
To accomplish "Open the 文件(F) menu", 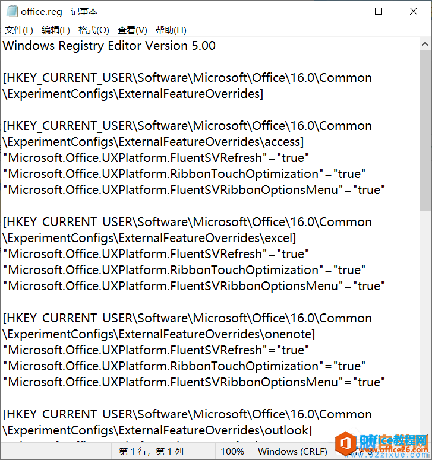I will pos(19,30).
